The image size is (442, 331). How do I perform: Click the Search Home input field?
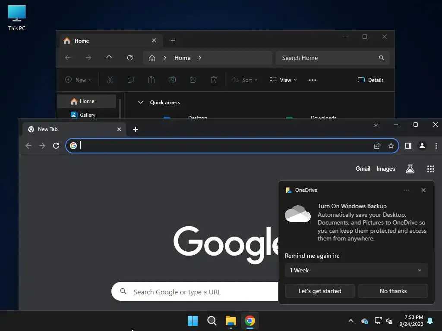coord(333,58)
